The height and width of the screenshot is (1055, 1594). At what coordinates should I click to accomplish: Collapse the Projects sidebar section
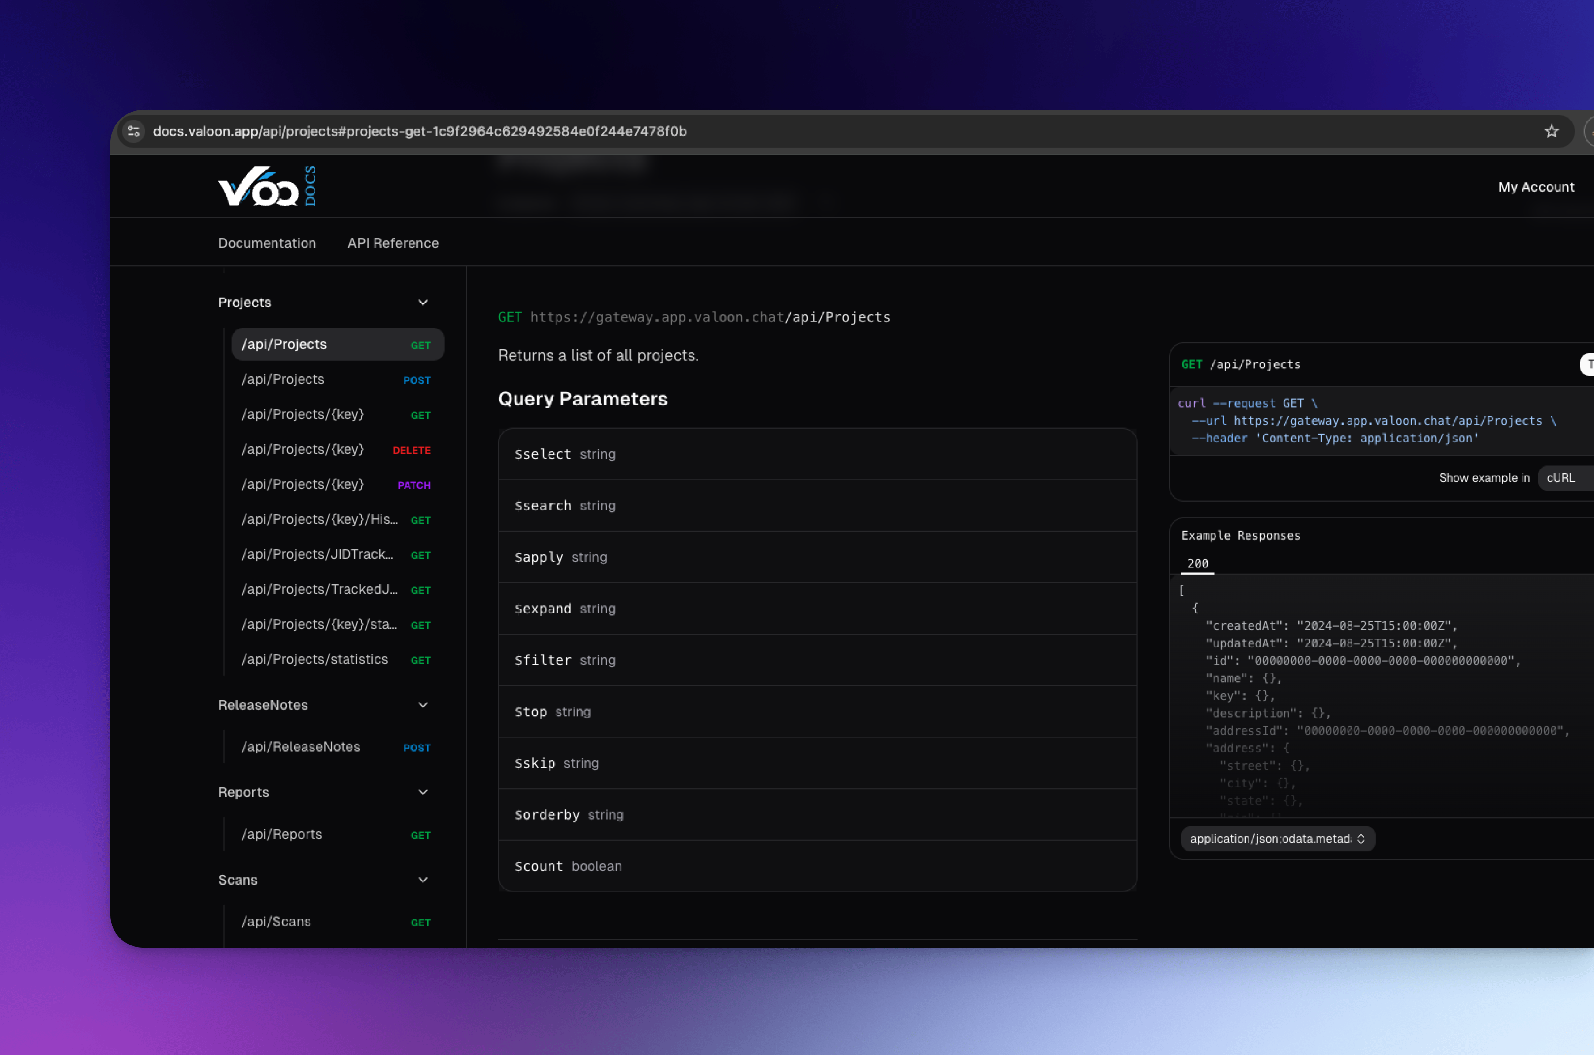pyautogui.click(x=423, y=303)
